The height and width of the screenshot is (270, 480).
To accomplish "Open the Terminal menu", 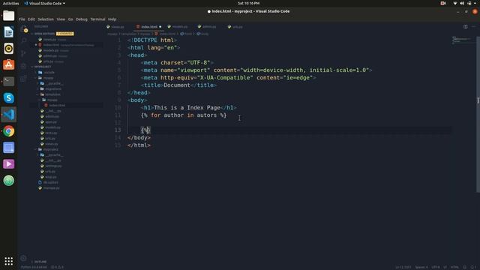I will point(97,19).
